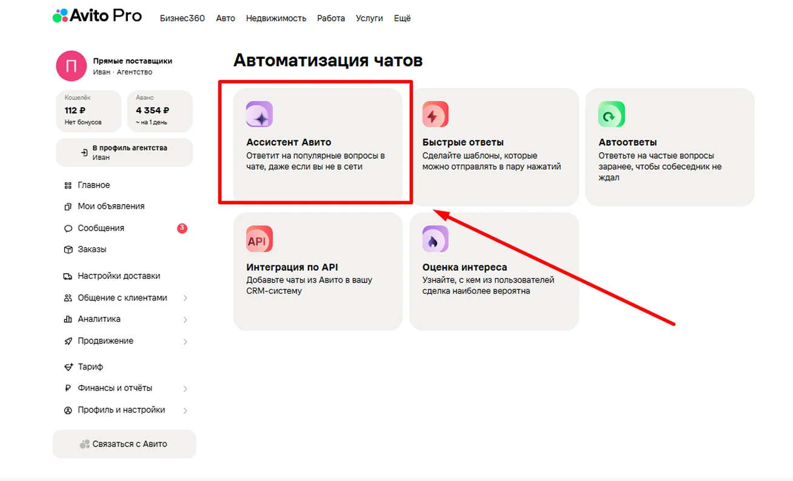Click the red API integration icon
793x481 pixels.
tap(259, 239)
